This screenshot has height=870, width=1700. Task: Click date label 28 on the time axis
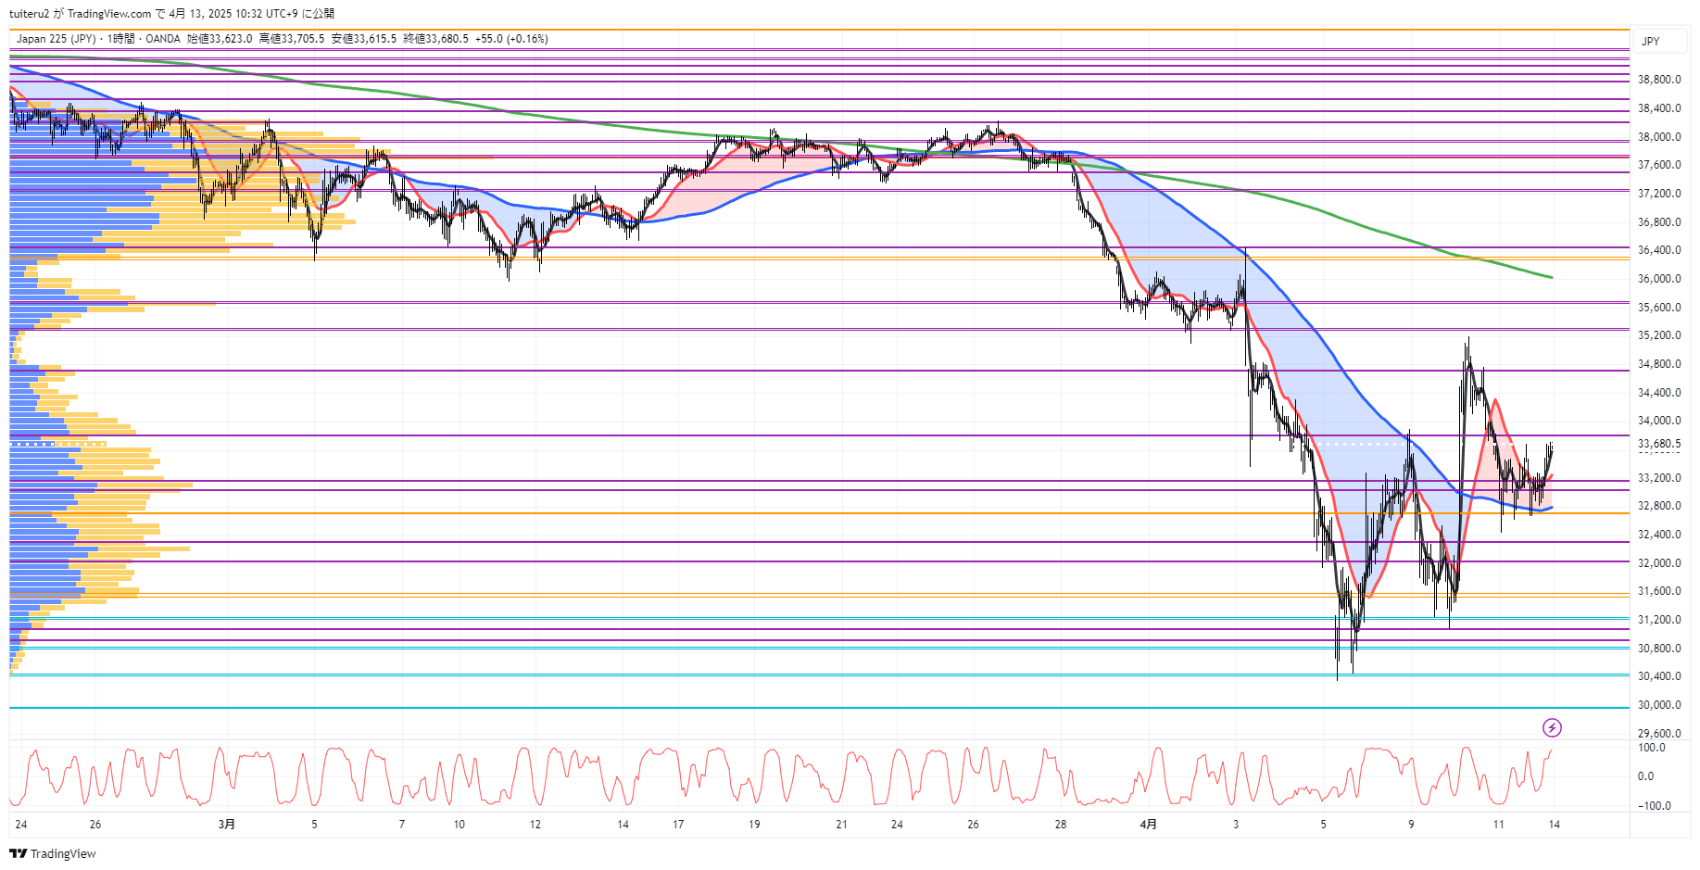(x=1060, y=824)
